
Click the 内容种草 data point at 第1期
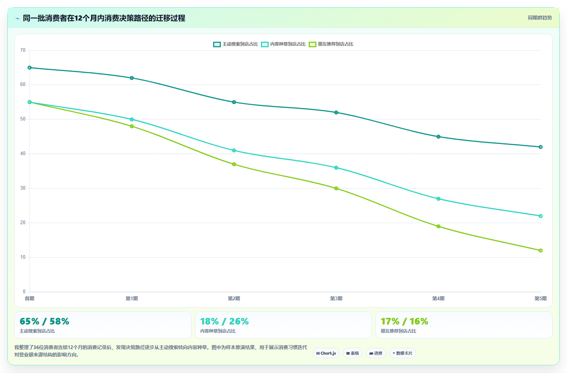pos(132,119)
